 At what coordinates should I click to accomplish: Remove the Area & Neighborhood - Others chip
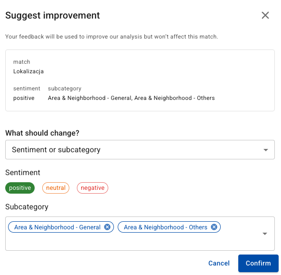click(x=214, y=227)
